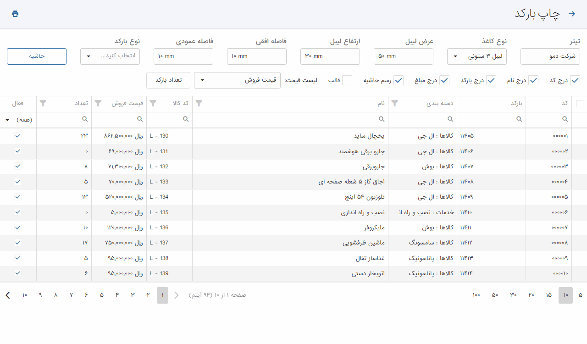Image resolution: width=587 pixels, height=344 pixels.
Task: Open filter icon on نام column
Action: tap(199, 104)
